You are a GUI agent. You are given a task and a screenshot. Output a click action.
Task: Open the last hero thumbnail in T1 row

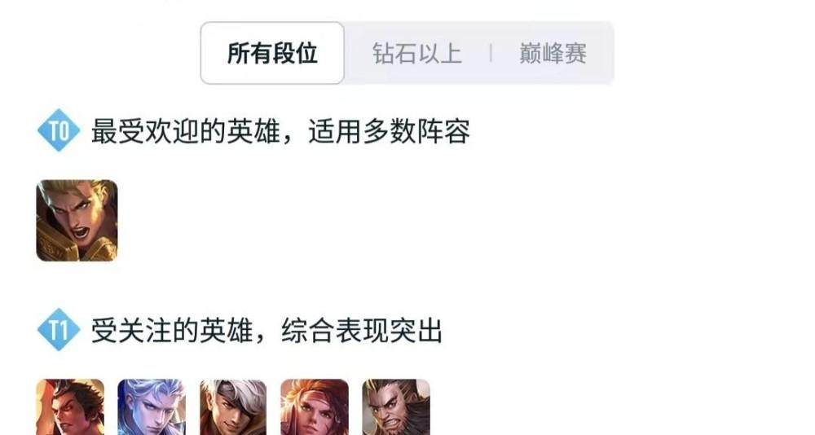[x=396, y=407]
